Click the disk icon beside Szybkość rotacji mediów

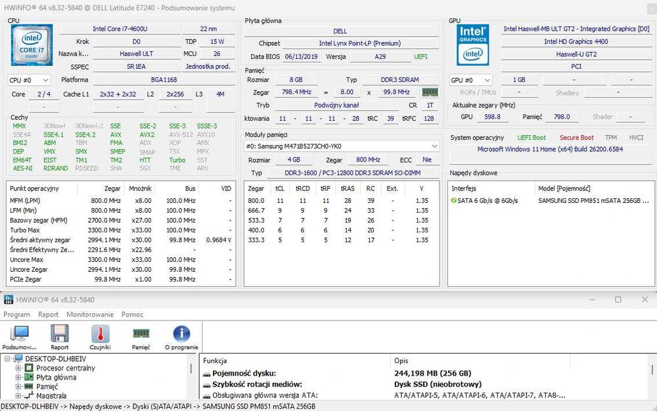coord(206,385)
